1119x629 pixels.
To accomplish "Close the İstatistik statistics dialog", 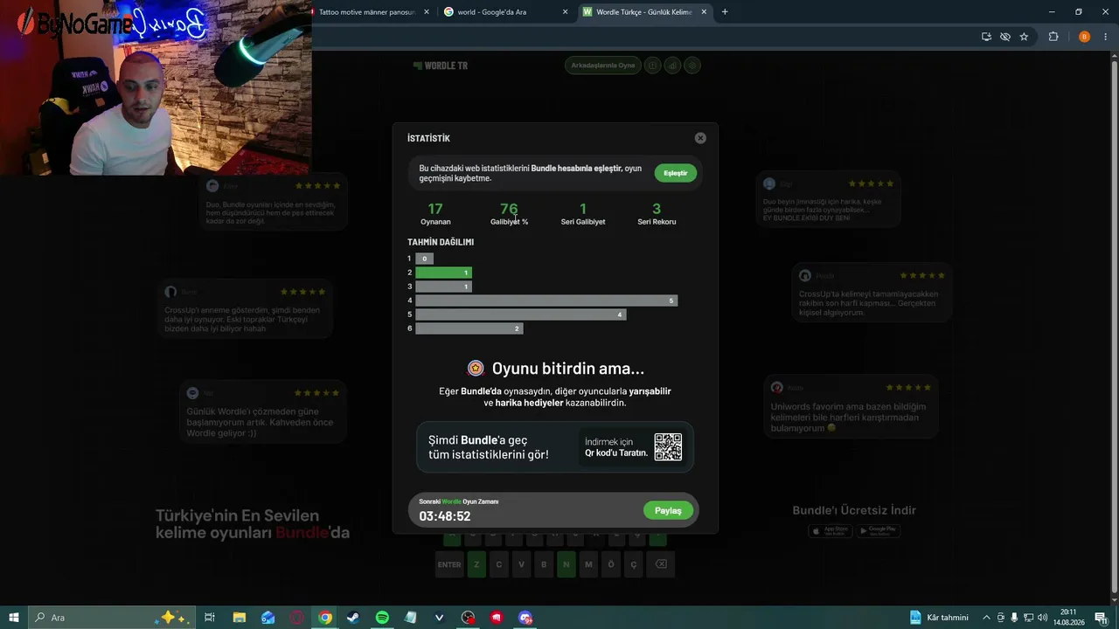I will point(700,138).
